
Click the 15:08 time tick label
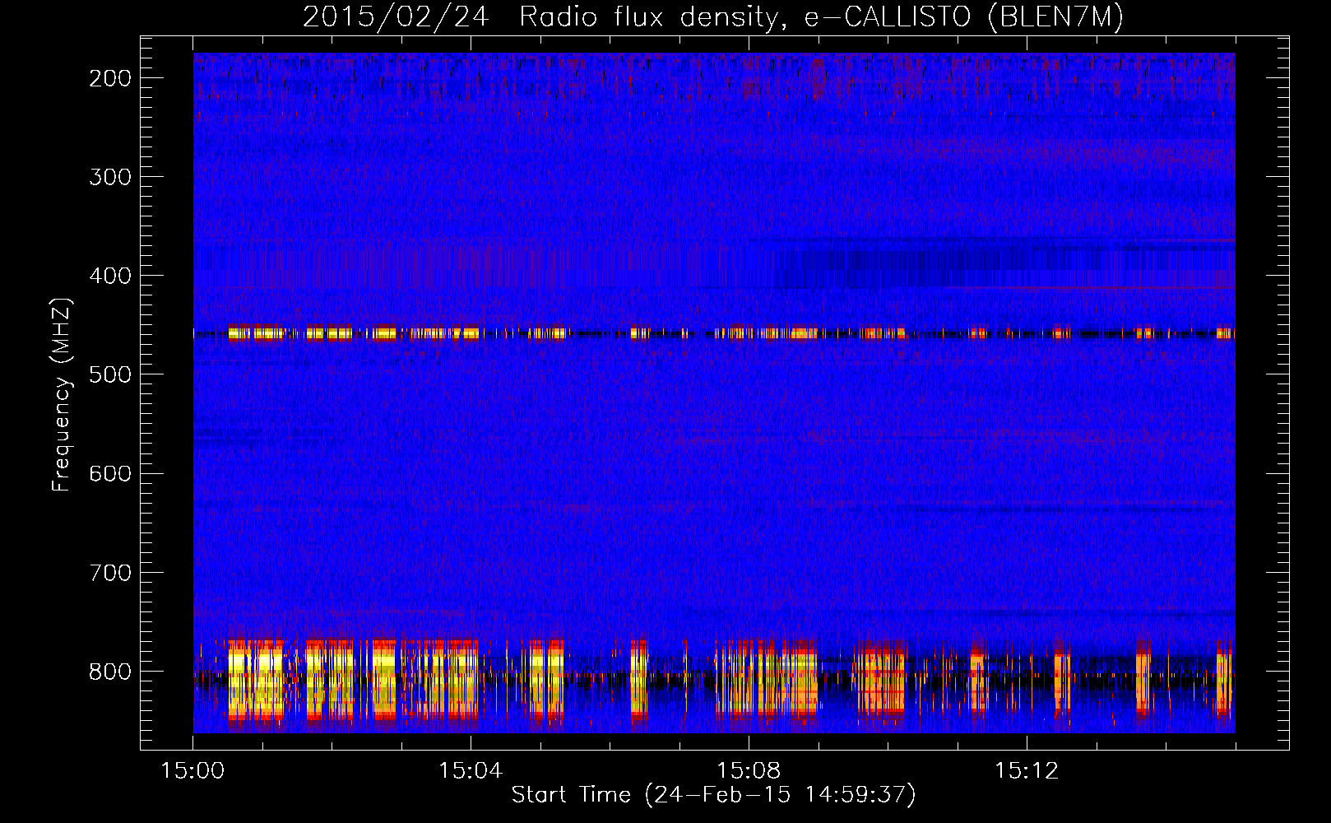click(749, 771)
